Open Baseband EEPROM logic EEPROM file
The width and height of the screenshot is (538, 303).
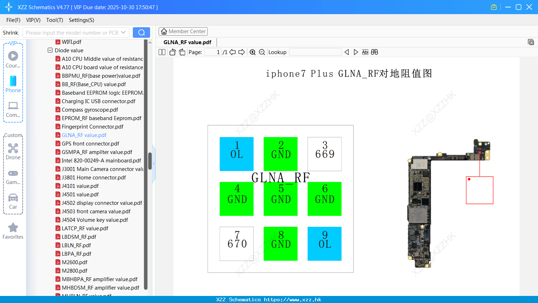[x=99, y=93]
